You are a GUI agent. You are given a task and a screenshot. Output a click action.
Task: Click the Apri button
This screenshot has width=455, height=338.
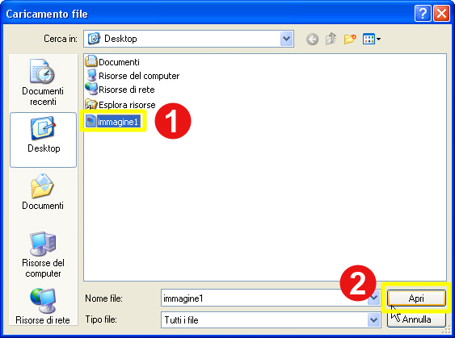[x=416, y=298]
